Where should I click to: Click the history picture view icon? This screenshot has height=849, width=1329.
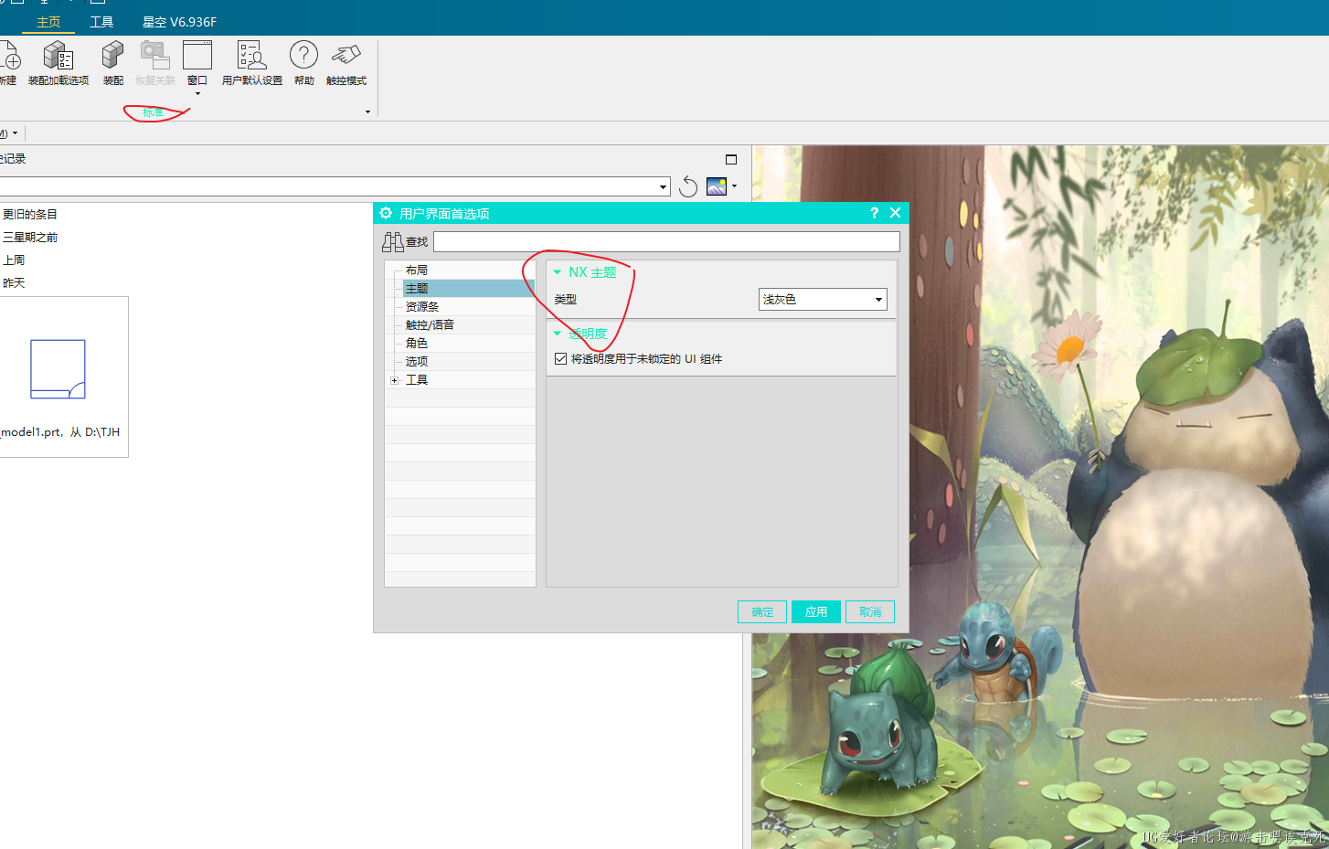coord(717,186)
